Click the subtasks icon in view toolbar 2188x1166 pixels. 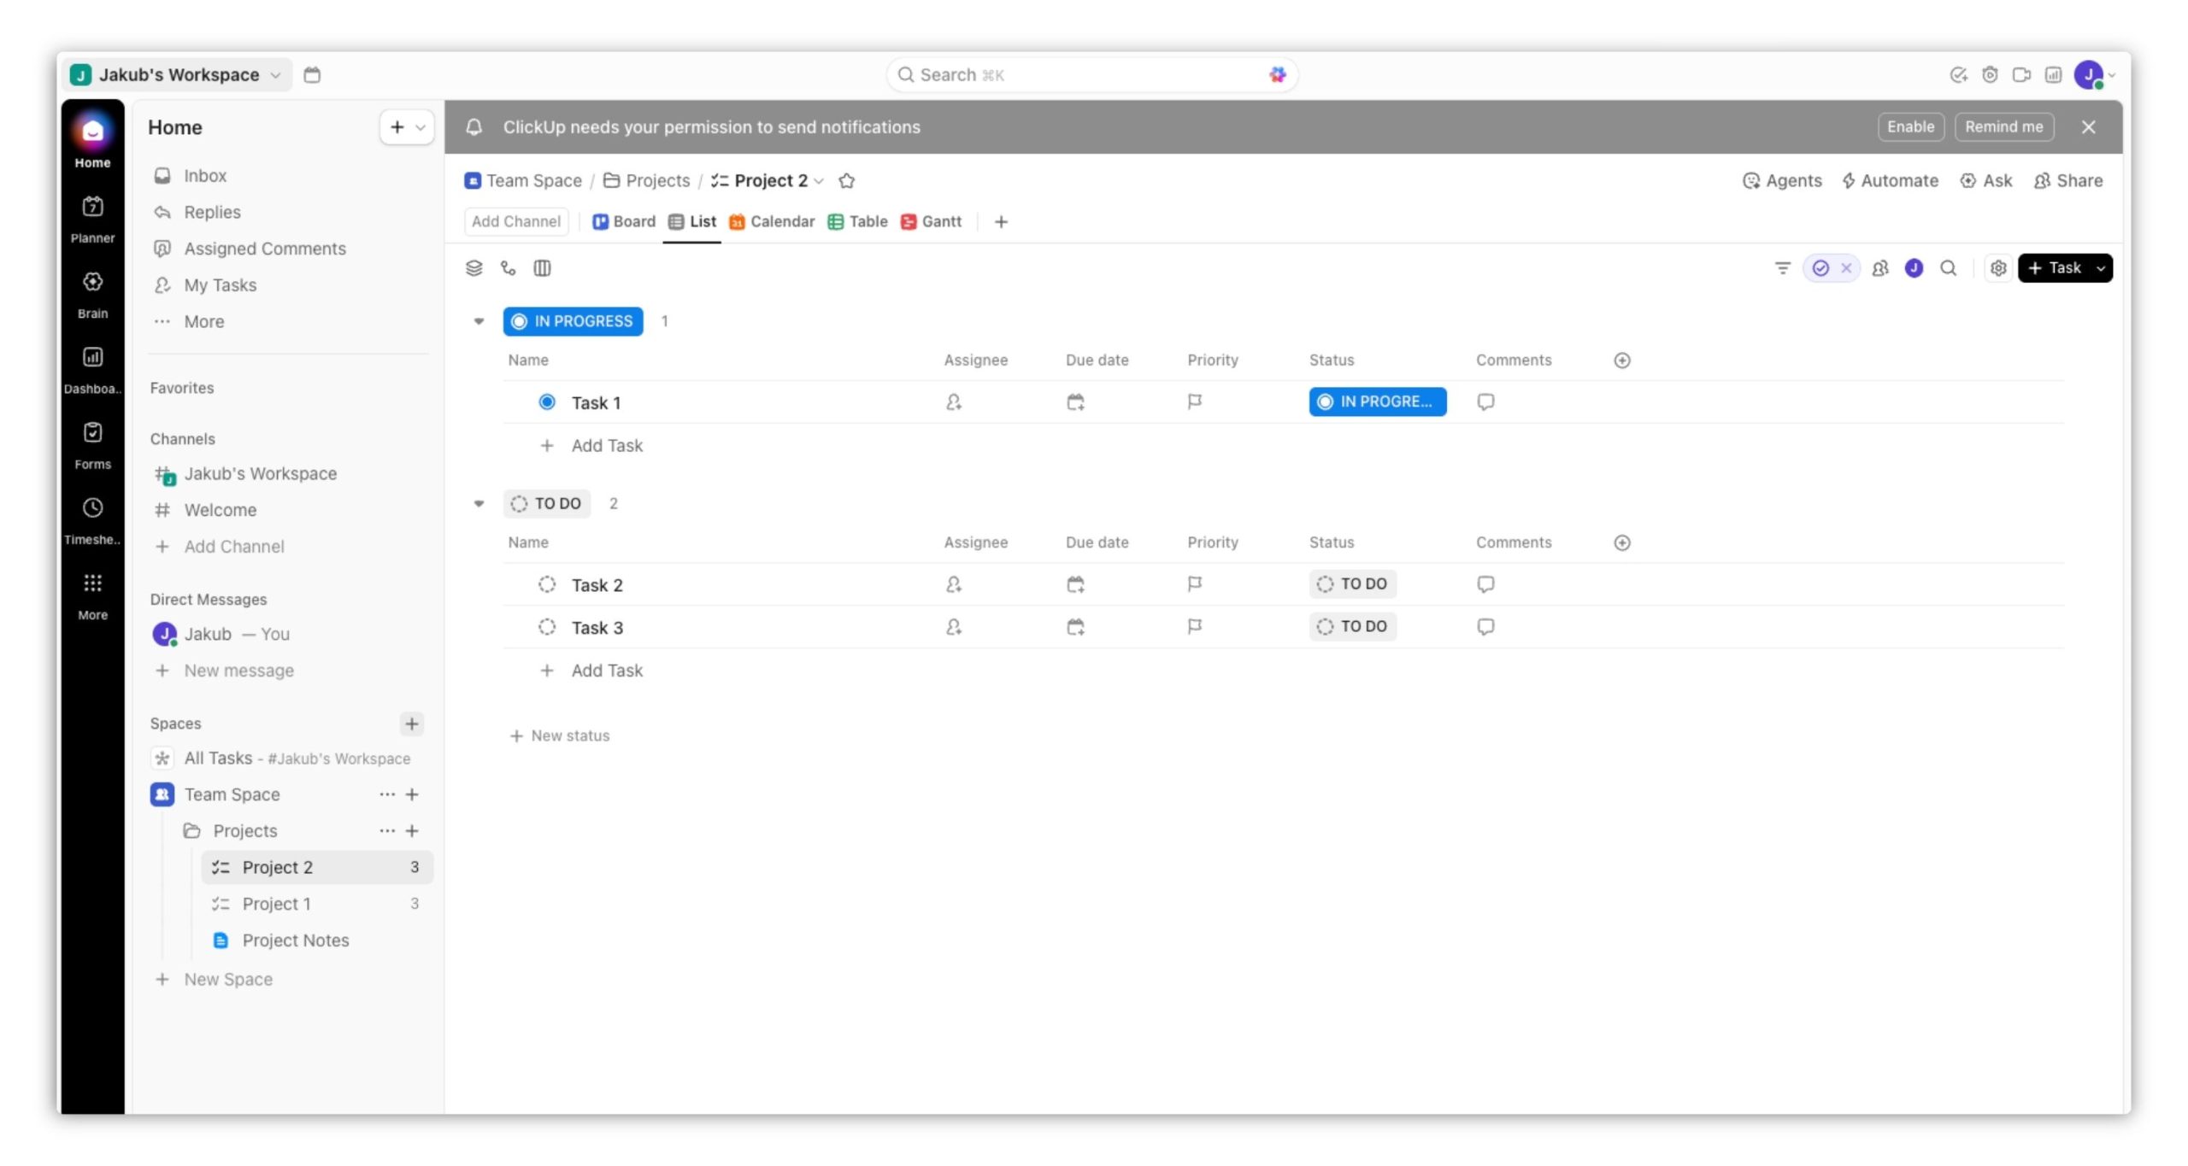coord(509,268)
